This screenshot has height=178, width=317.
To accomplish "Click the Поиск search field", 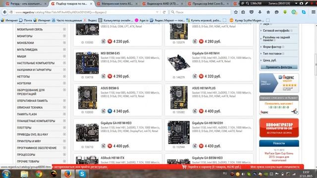I will coord(200,12).
